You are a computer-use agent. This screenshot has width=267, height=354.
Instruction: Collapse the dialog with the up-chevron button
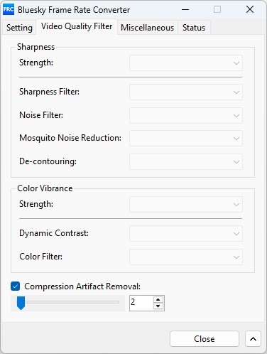(x=253, y=339)
